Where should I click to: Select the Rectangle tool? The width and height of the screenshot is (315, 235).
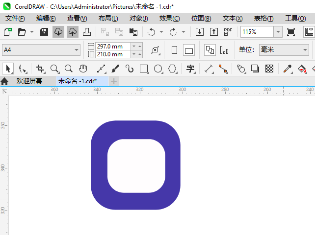144,69
